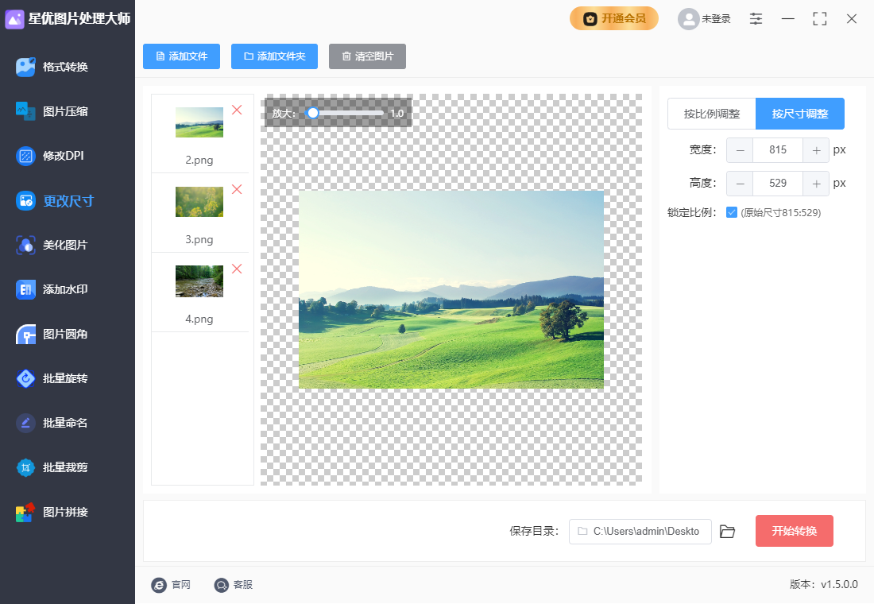Click the 保存目录 path input field

tap(640, 532)
